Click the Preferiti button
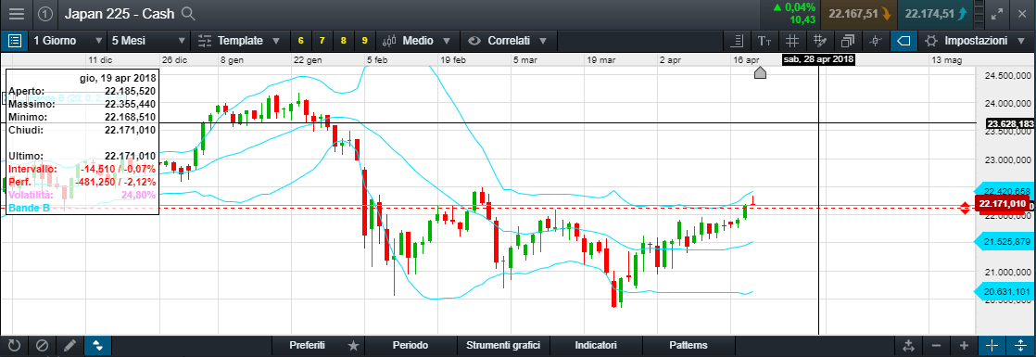The height and width of the screenshot is (357, 1036). pos(308,345)
